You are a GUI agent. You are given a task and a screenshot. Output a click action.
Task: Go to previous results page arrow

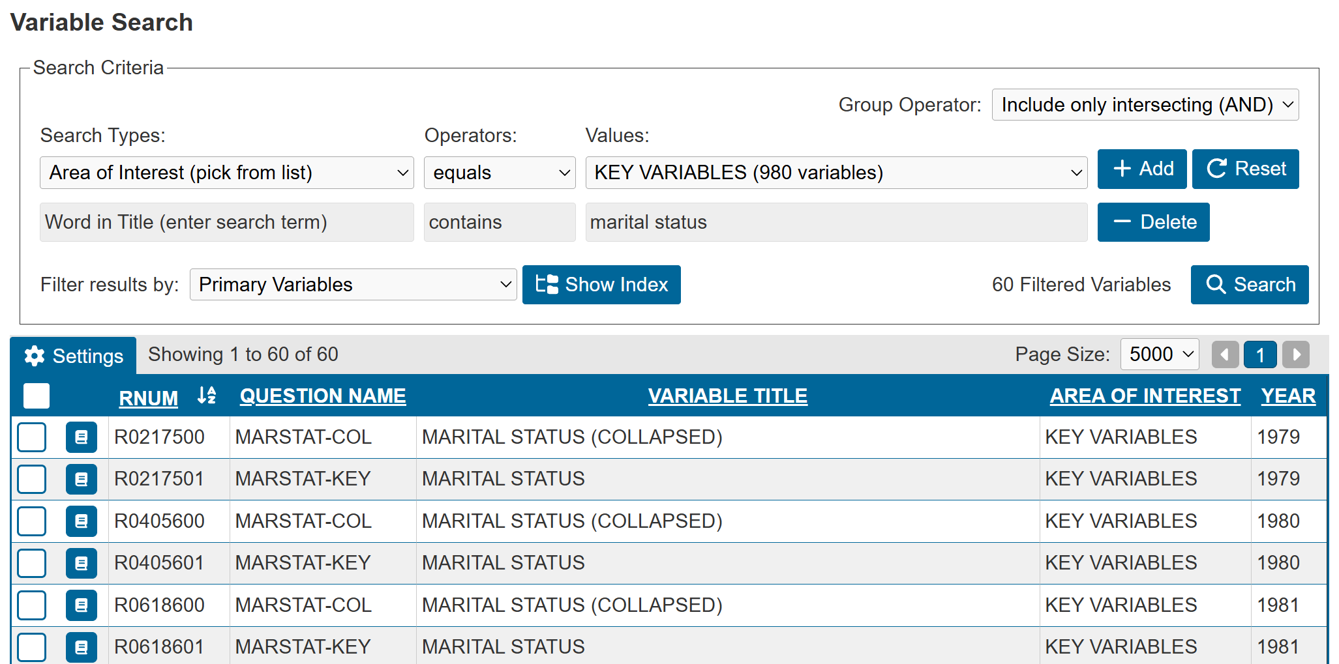(1225, 354)
